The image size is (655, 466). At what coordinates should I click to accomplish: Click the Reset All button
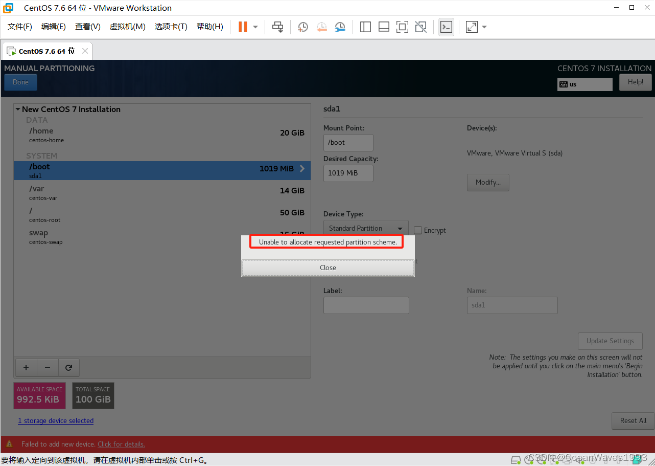pos(633,420)
